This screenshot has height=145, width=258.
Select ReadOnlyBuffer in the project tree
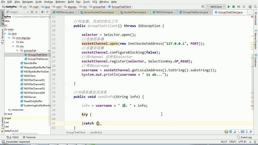tap(33, 101)
